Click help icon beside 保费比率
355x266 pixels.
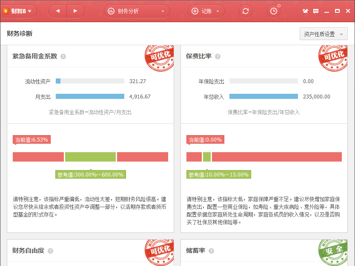click(x=218, y=56)
